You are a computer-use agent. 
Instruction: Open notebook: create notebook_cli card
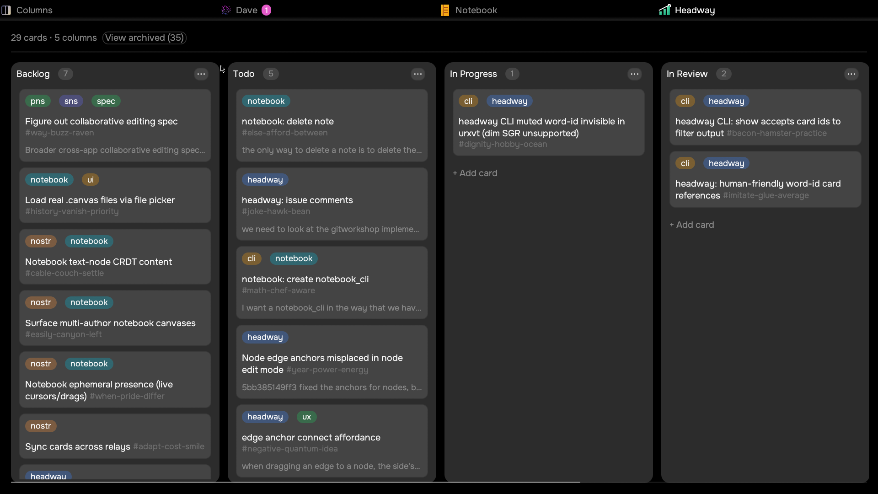coord(332,283)
